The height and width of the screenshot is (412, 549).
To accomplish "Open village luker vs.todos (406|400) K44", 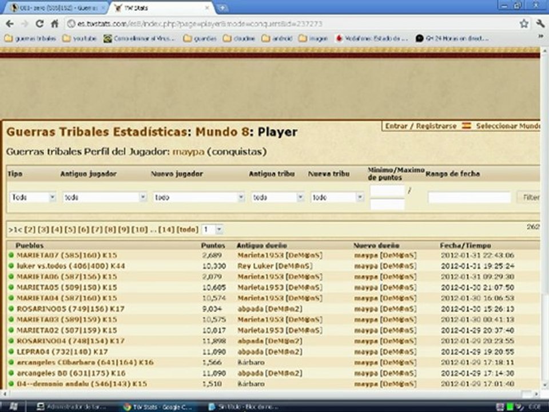I will point(71,266).
